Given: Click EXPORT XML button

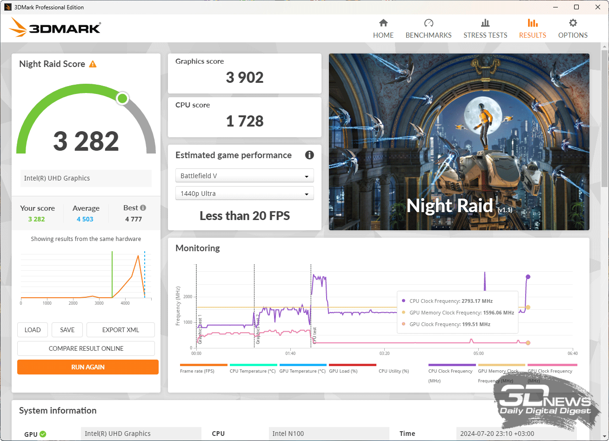Looking at the screenshot, I should (120, 330).
